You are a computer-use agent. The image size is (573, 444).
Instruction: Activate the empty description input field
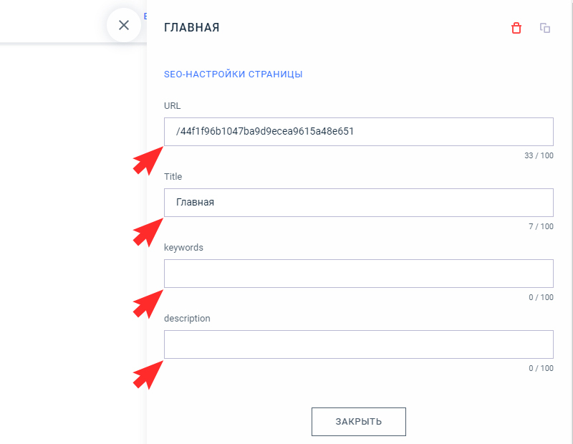tap(359, 344)
